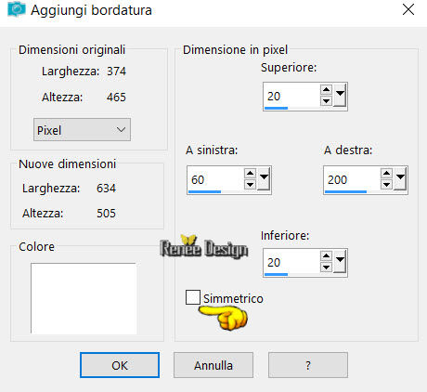Close the Aggiungi bordatura dialog

[x=408, y=10]
